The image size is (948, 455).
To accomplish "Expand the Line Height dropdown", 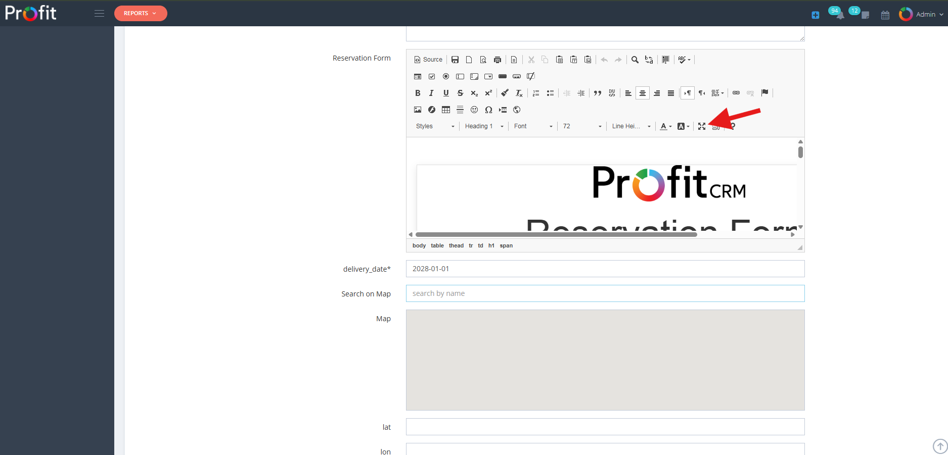I will 629,126.
